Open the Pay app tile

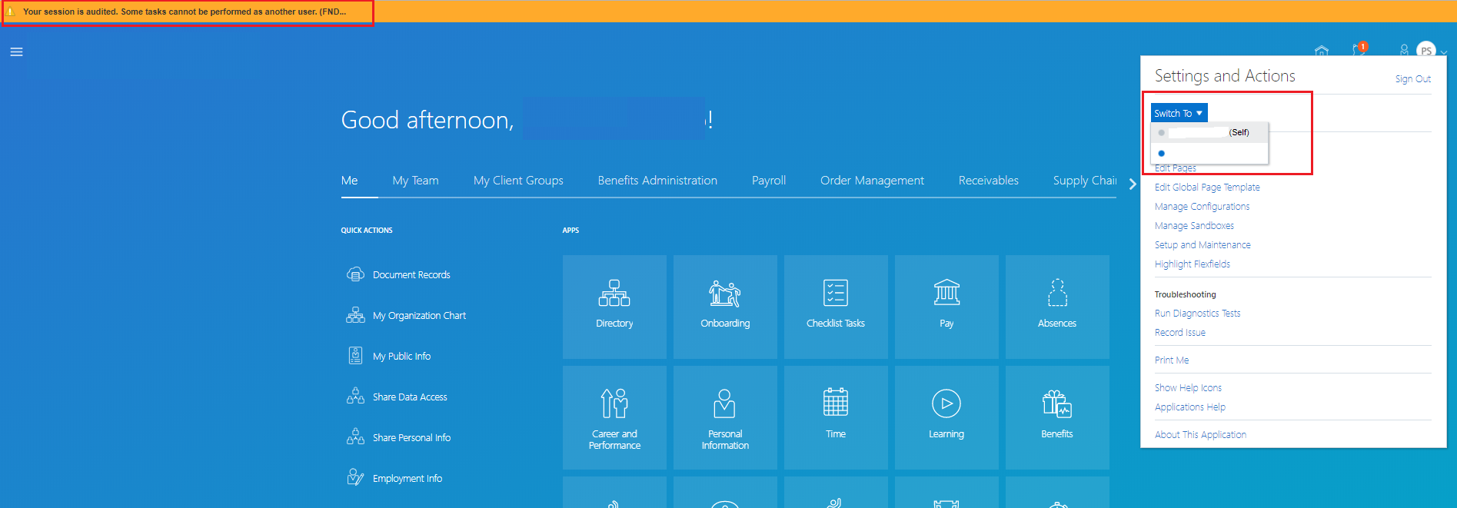click(x=946, y=306)
